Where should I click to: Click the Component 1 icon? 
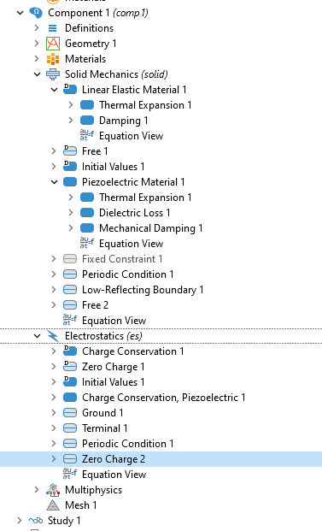point(36,13)
